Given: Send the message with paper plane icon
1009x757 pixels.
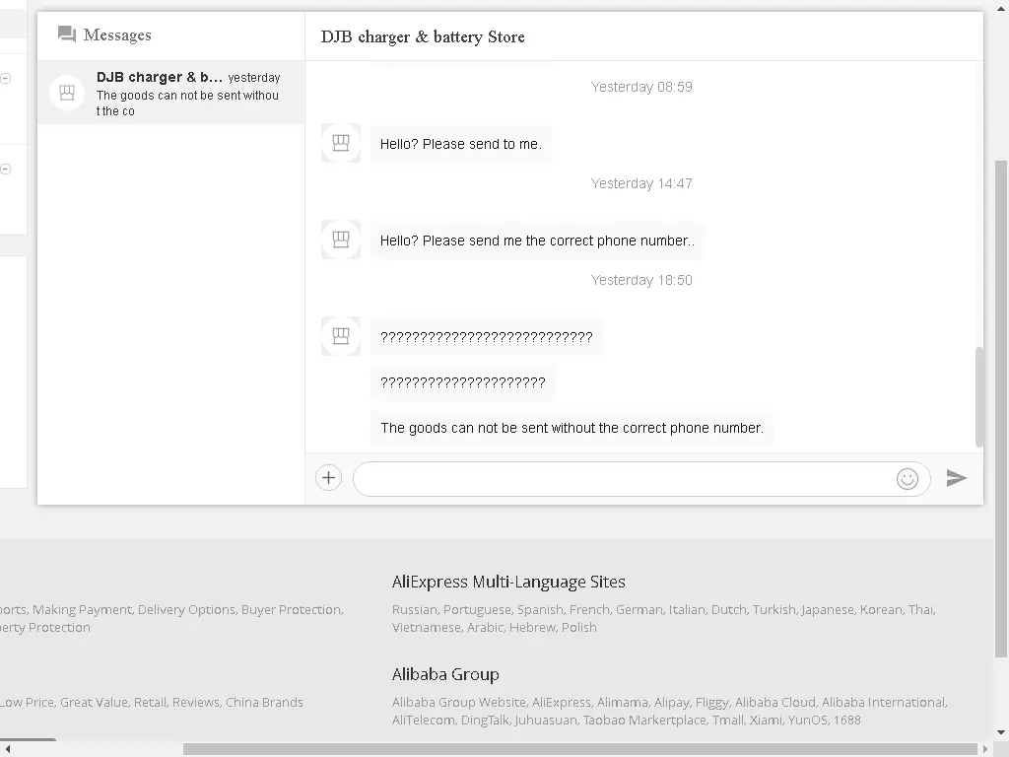Looking at the screenshot, I should (956, 478).
